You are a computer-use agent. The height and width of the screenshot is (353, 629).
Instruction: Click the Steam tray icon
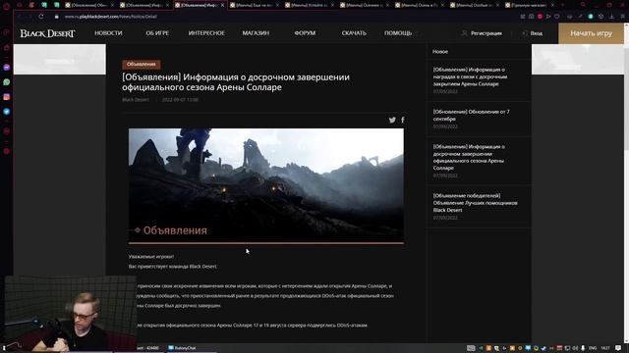coord(543,348)
